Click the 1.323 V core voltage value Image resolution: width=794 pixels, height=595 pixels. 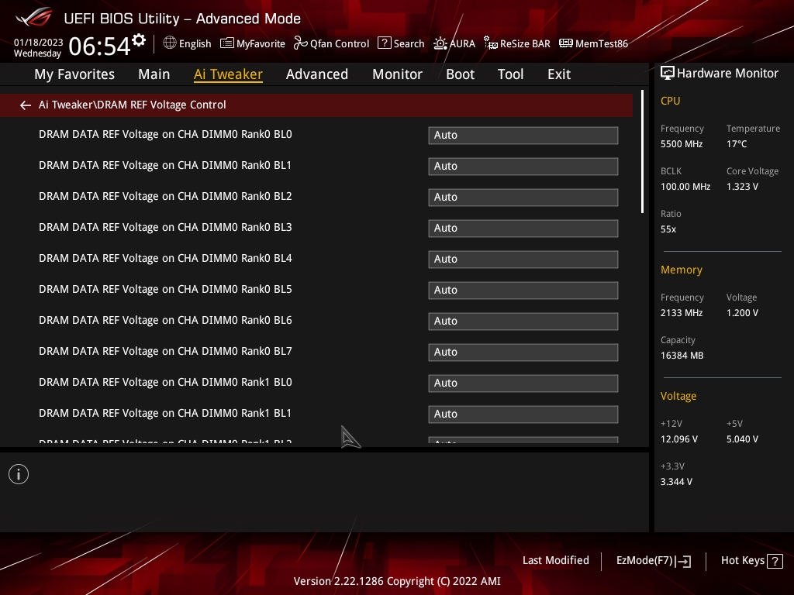click(742, 187)
